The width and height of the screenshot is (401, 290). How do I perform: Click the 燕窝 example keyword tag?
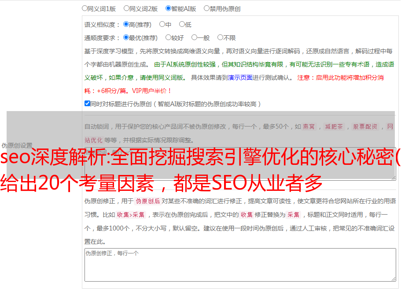[309, 126]
